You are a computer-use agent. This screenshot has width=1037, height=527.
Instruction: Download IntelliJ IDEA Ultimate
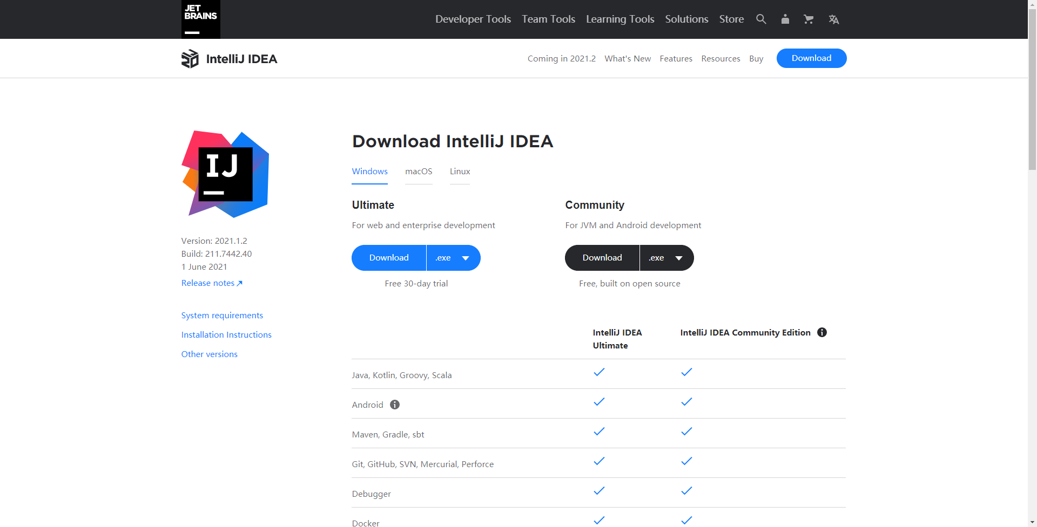(x=388, y=258)
